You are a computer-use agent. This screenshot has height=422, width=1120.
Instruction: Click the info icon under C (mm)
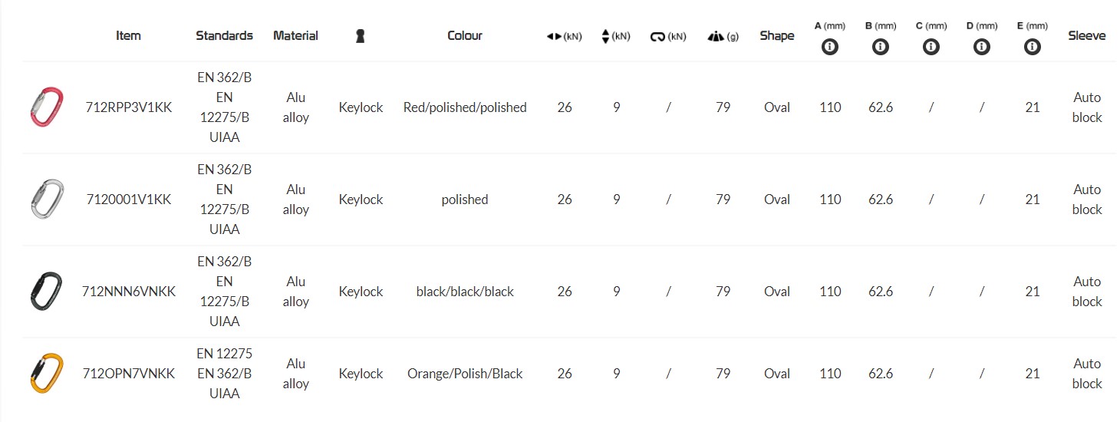(931, 47)
